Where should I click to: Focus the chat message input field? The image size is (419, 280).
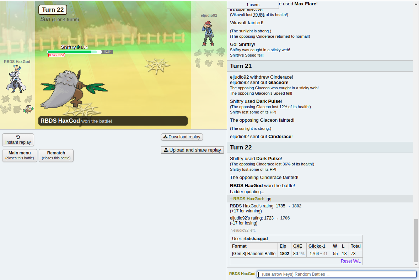pyautogui.click(x=337, y=274)
